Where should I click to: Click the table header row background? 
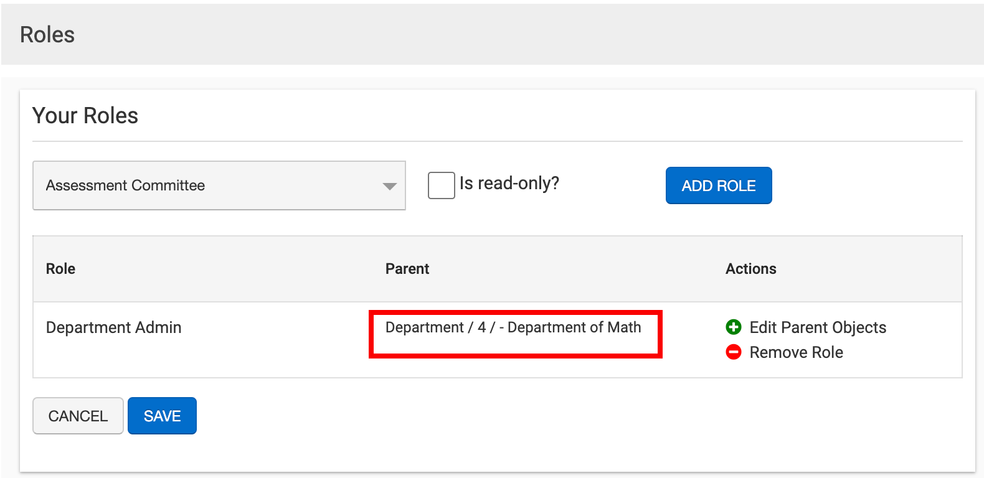click(561, 269)
